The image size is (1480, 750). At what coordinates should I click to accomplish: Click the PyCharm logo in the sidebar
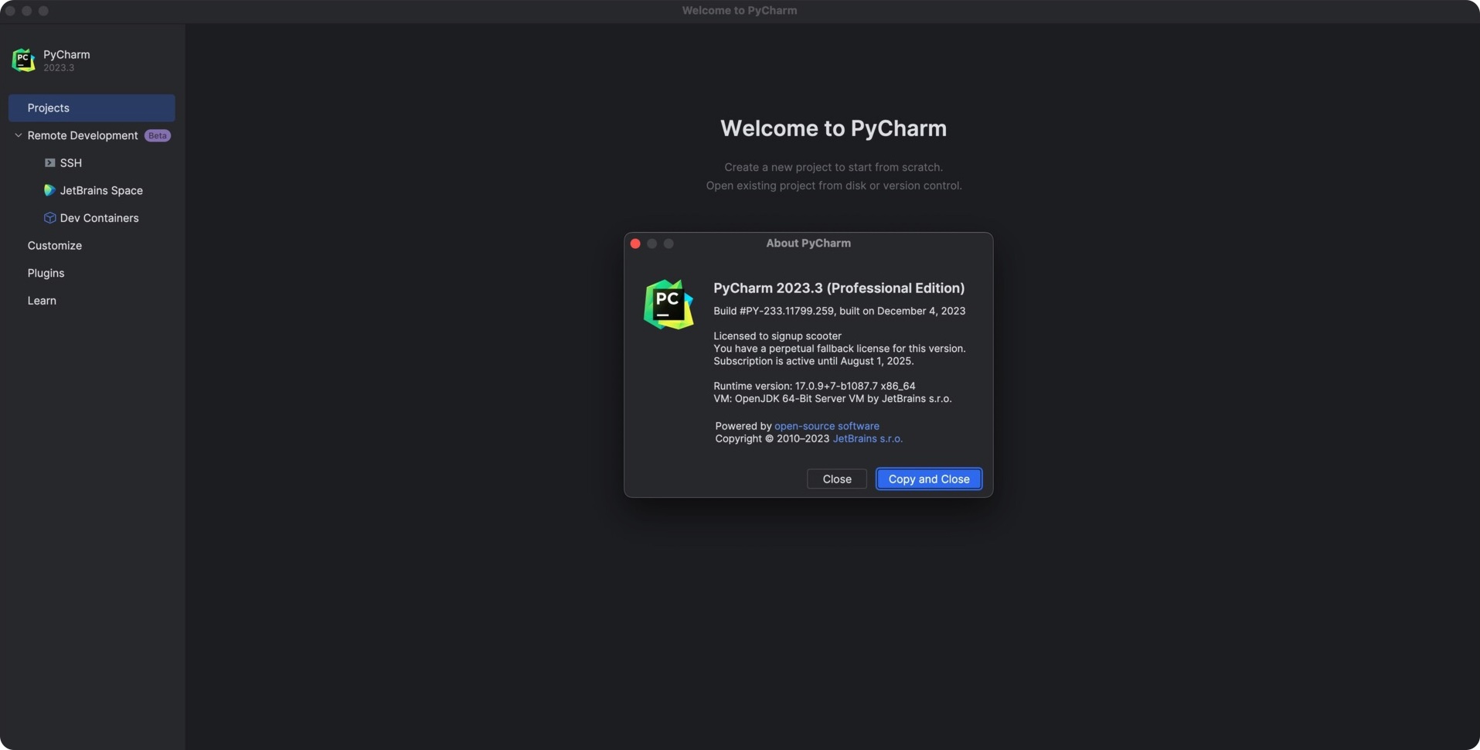pos(23,60)
